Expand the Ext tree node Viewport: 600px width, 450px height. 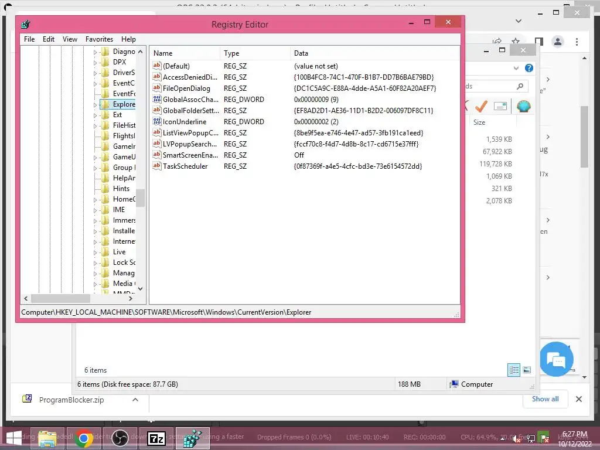point(96,115)
